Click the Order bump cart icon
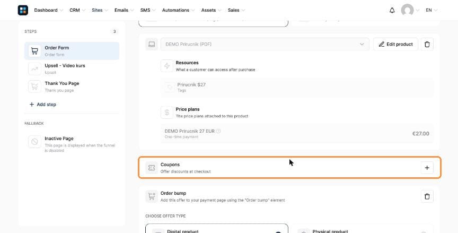 pos(152,196)
